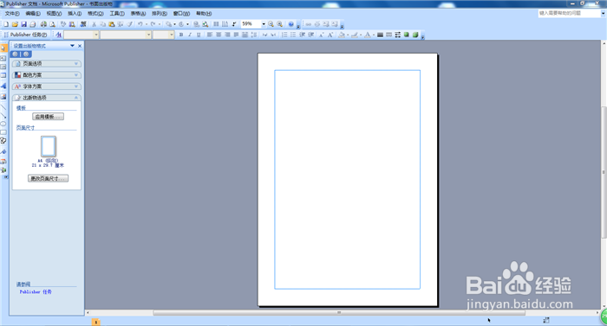
Task: Click the Fill Color paint bucket icon
Action: click(342, 35)
